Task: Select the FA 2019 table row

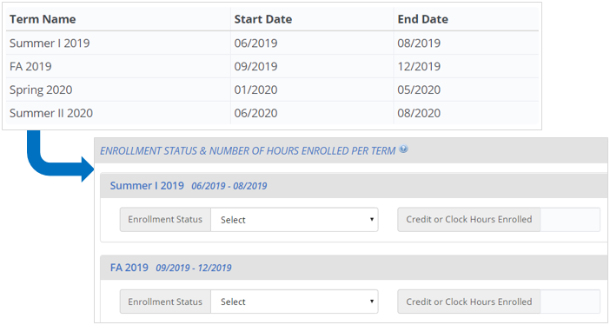Action: [272, 66]
